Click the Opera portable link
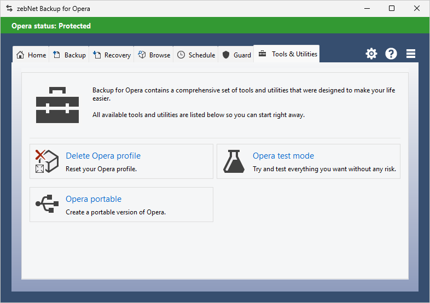This screenshot has width=430, height=303. (94, 199)
